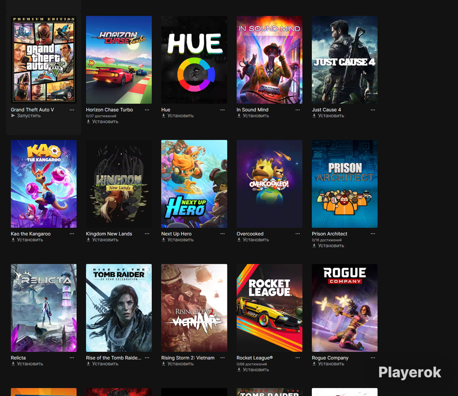458x396 pixels.
Task: Launch Grand Theft Auto V via Запустить
Action: click(x=26, y=116)
